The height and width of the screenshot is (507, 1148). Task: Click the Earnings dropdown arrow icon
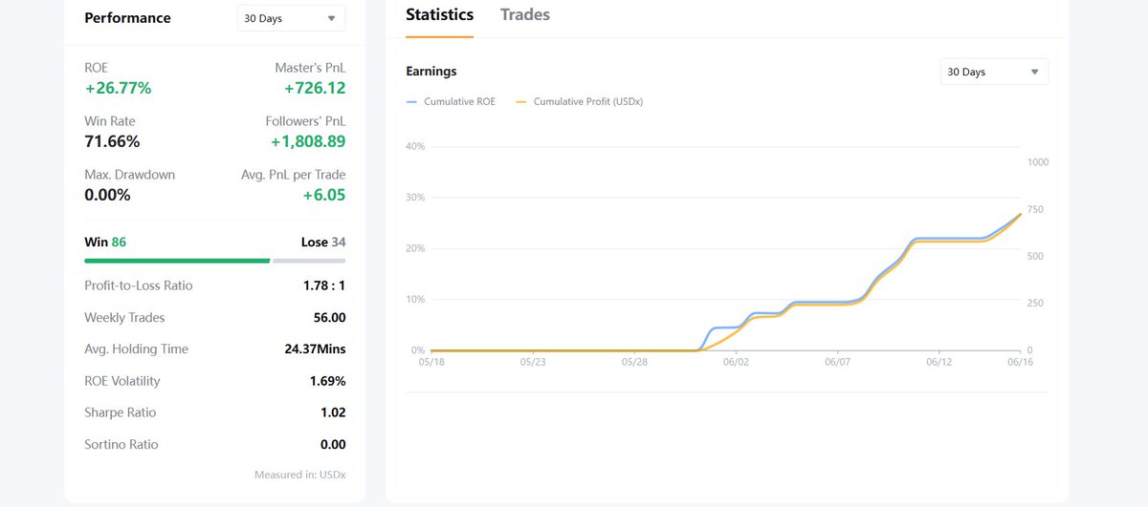click(1034, 72)
